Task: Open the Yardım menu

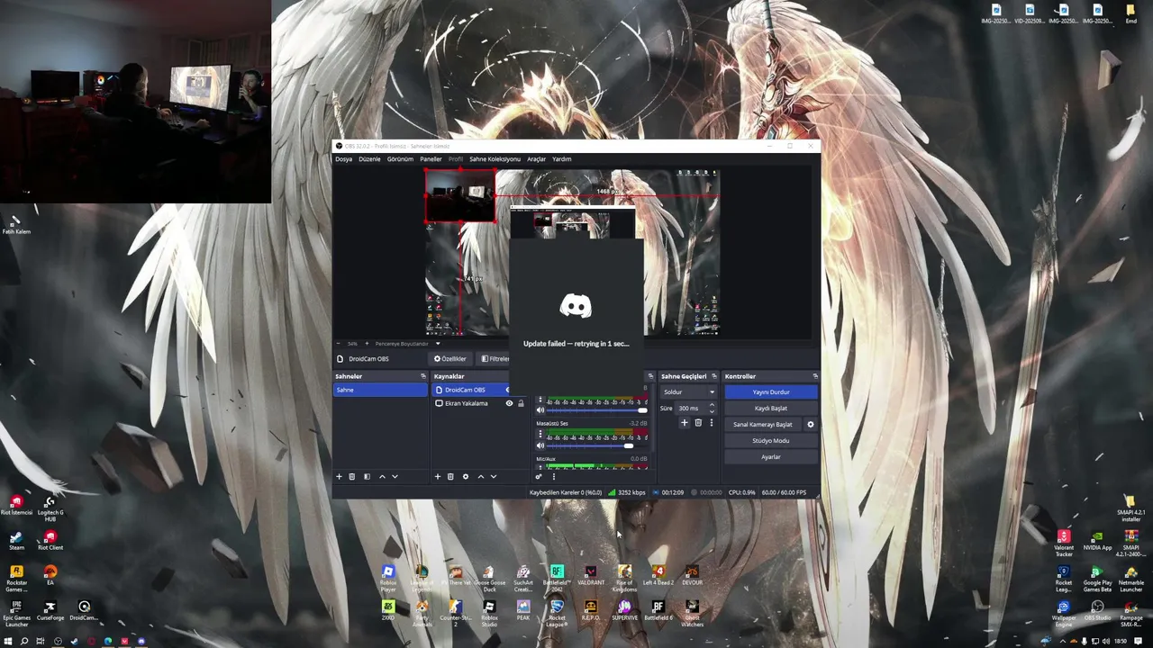Action: coord(561,159)
